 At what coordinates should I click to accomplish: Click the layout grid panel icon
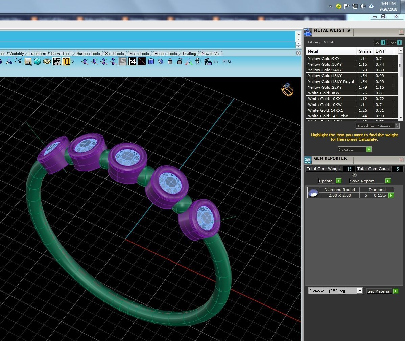(56, 61)
